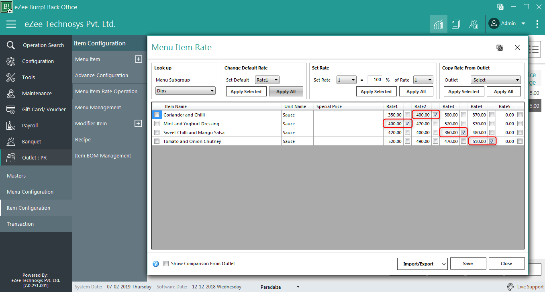The width and height of the screenshot is (545, 292).
Task: Click the Live Support headset icon
Action: (510, 287)
